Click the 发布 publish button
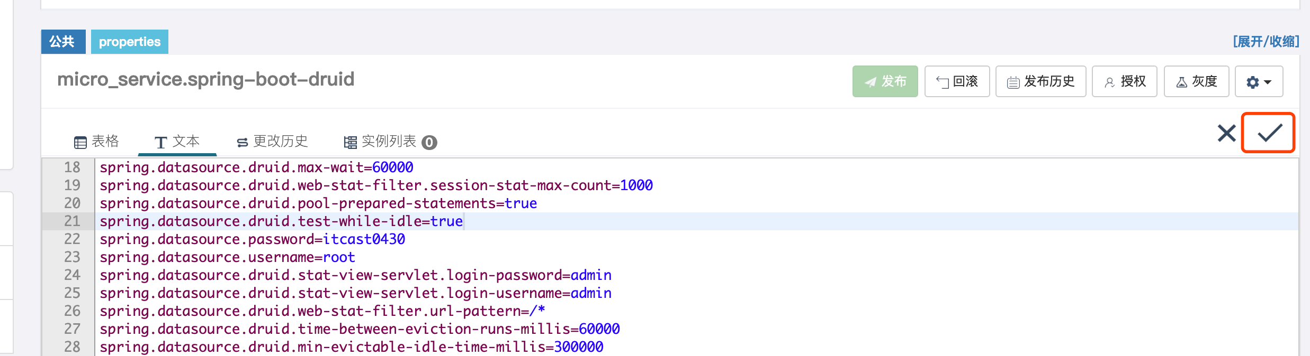The width and height of the screenshot is (1310, 356). (x=885, y=81)
